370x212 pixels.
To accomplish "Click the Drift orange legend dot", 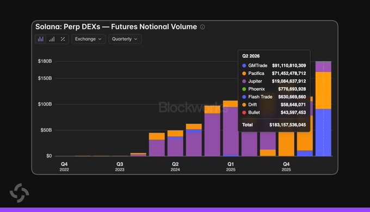I will [x=244, y=105].
